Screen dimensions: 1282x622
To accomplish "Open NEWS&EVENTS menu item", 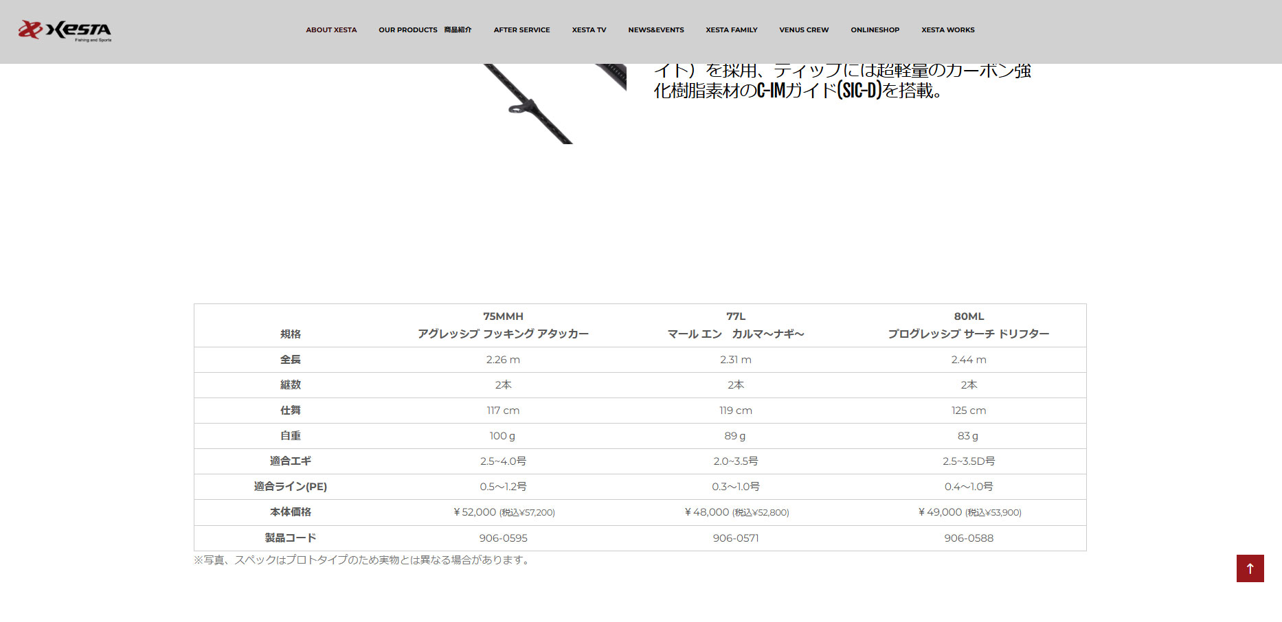I will pyautogui.click(x=656, y=30).
